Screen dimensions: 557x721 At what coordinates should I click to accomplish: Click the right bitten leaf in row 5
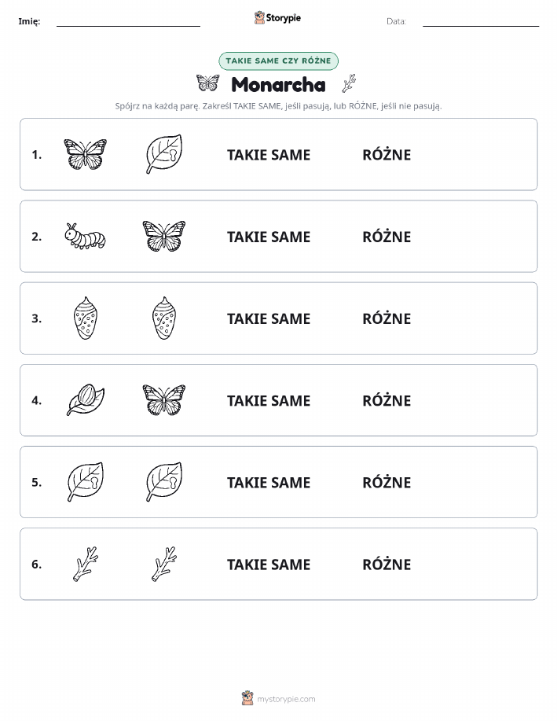[164, 482]
